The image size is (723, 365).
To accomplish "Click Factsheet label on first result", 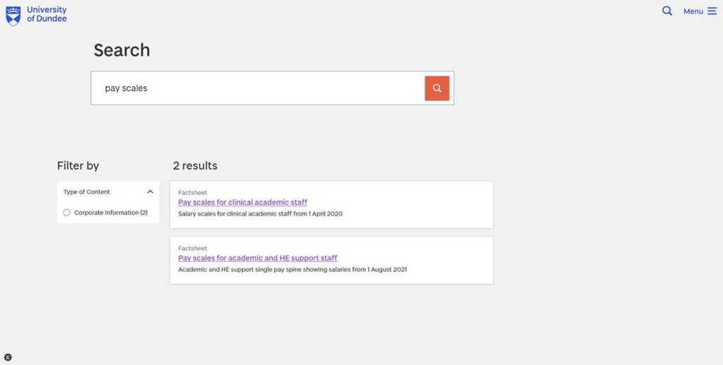I will 192,193.
